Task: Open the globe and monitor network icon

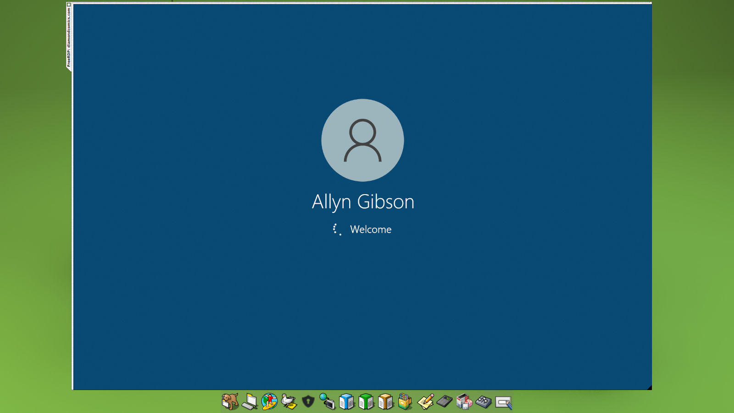Action: pyautogui.click(x=328, y=402)
